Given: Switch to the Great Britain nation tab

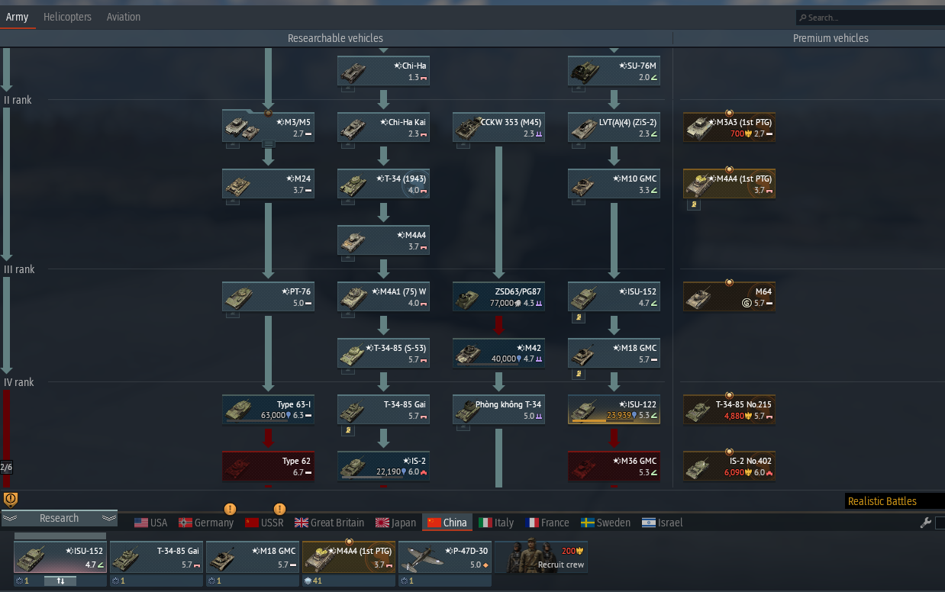Looking at the screenshot, I should (x=329, y=523).
